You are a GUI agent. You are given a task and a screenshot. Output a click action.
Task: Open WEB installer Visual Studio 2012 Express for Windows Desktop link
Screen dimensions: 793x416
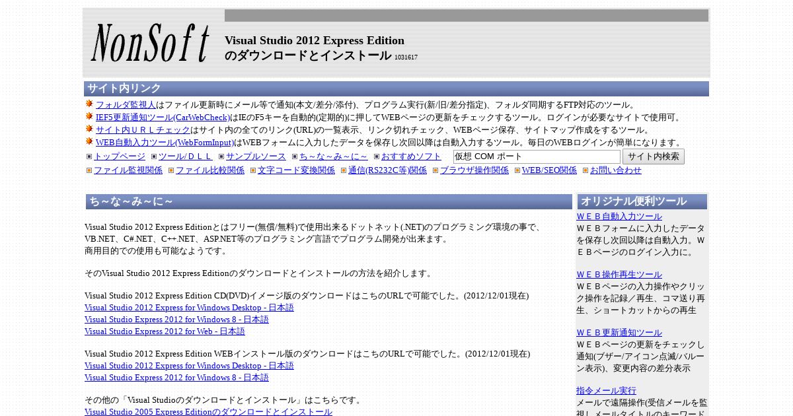pos(189,366)
